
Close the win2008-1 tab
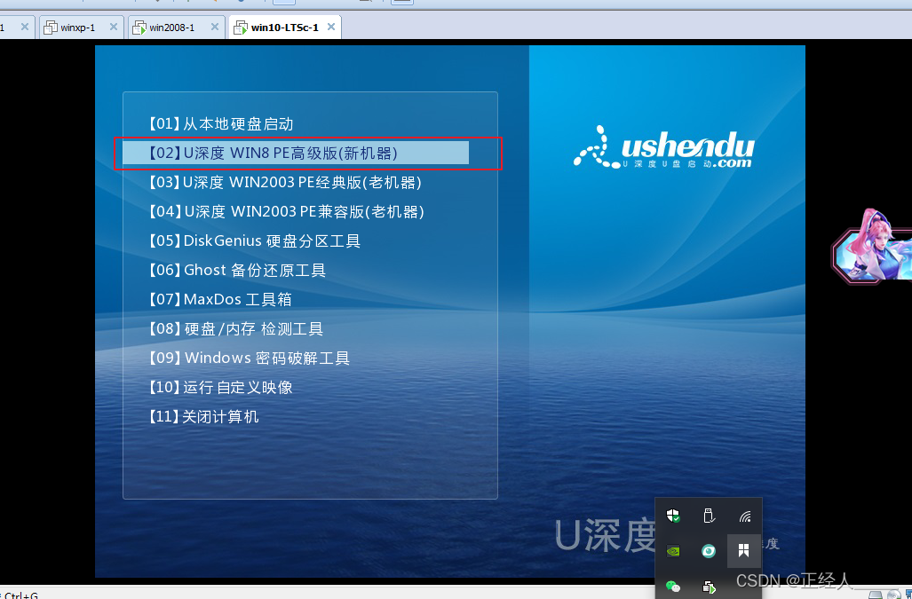click(215, 27)
